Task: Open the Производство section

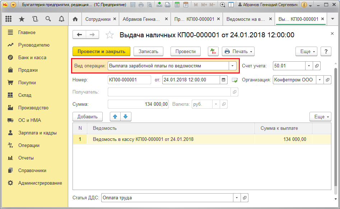Action: coord(33,108)
